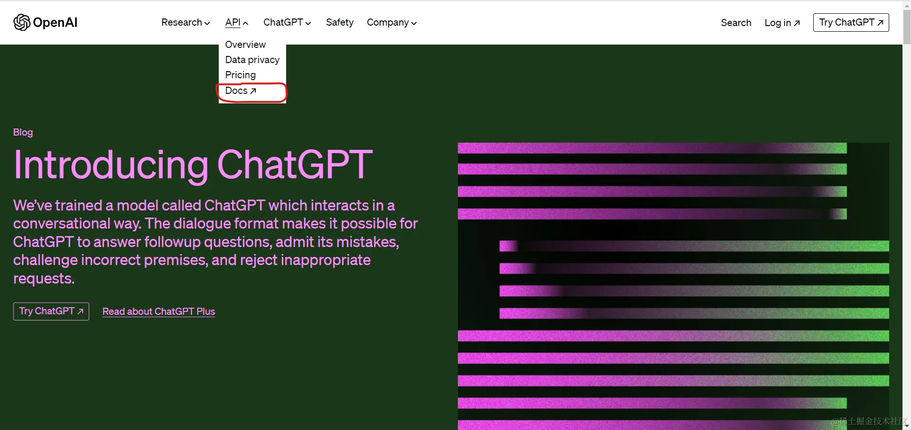Click the OpenAI wordmark text
Viewport: 911px width, 430px height.
click(x=55, y=22)
